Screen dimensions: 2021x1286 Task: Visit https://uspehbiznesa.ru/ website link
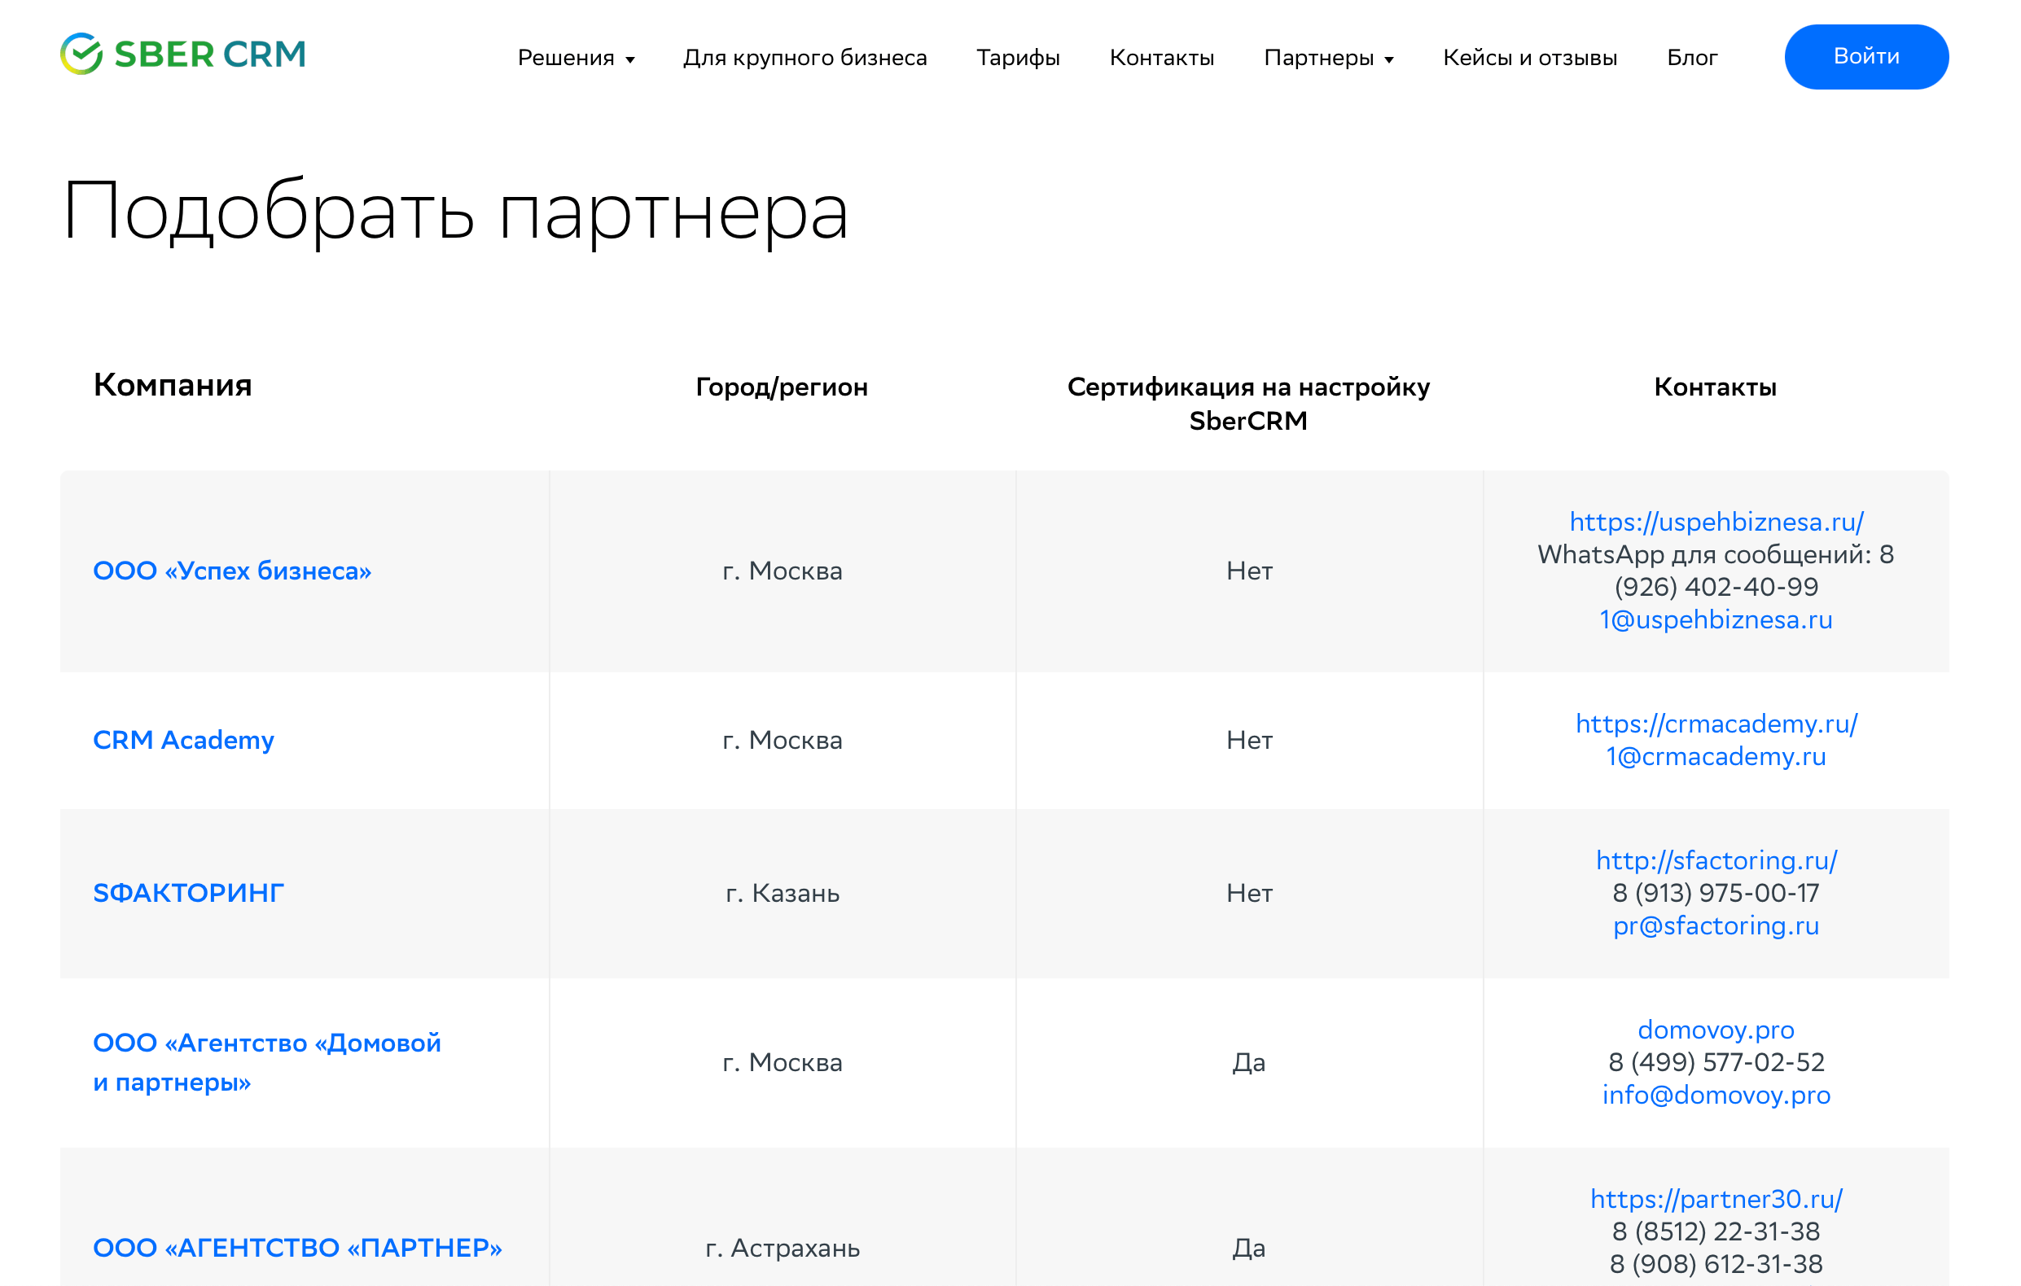coord(1716,522)
